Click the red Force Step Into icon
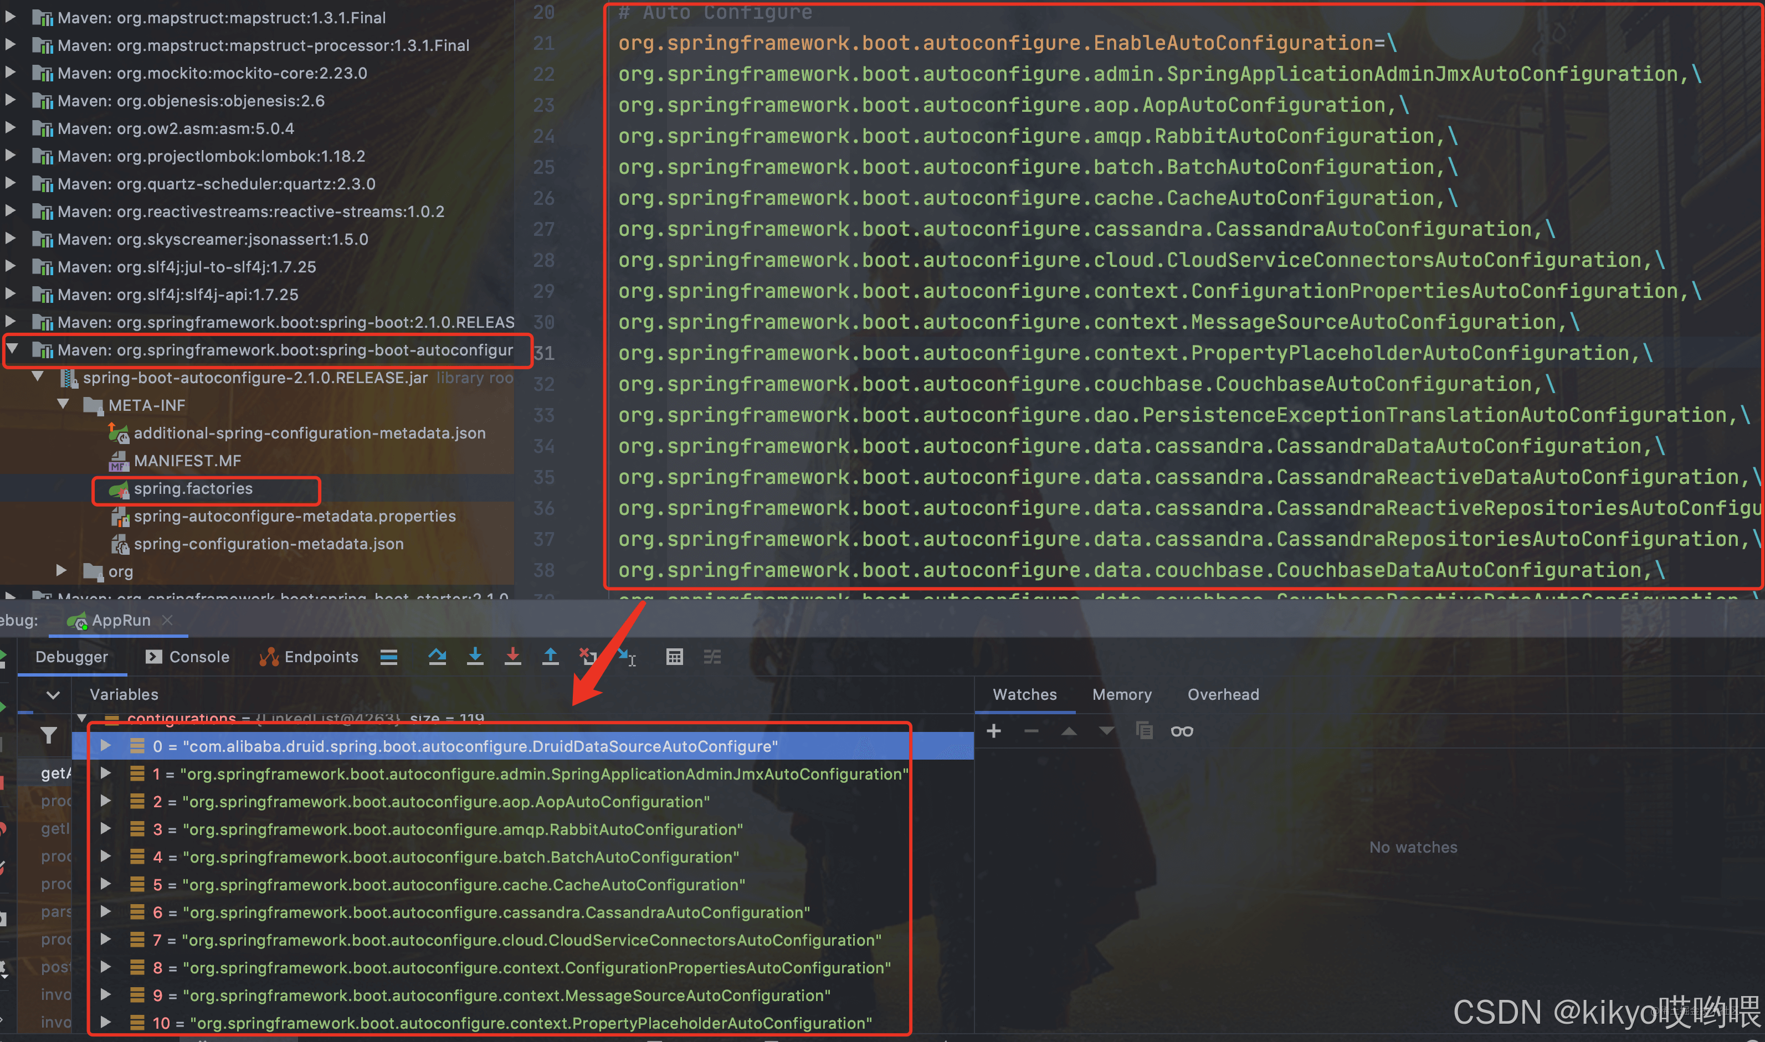 tap(512, 657)
